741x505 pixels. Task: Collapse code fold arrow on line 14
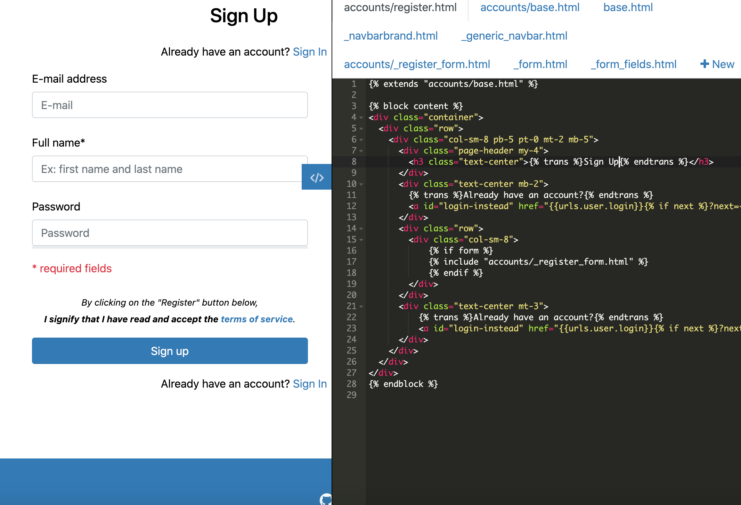[361, 229]
